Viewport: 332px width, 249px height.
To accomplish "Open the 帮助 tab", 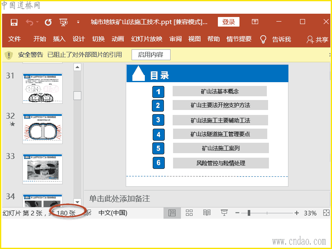I will point(213,39).
